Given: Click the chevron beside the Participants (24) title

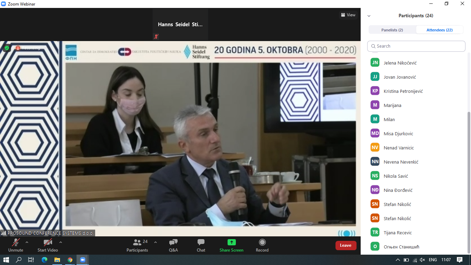Looking at the screenshot, I should (369, 16).
